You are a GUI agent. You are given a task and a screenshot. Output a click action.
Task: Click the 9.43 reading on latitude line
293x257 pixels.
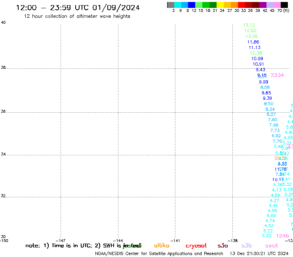pyautogui.click(x=261, y=70)
